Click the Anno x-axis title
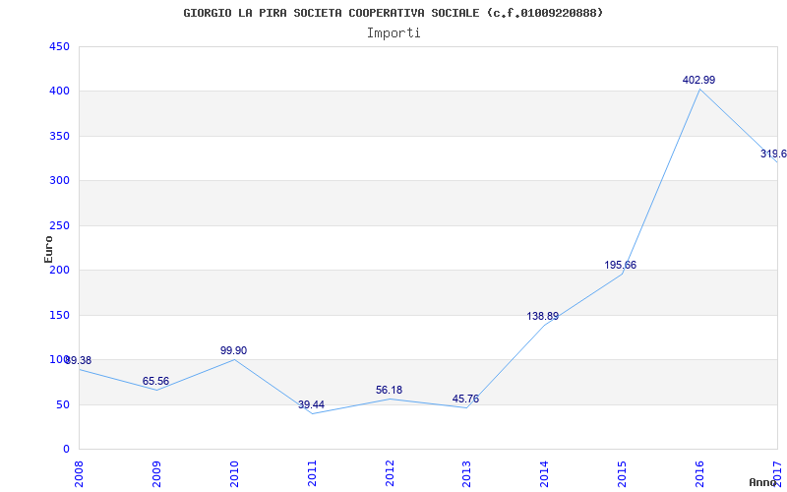The width and height of the screenshot is (787, 492). (763, 482)
